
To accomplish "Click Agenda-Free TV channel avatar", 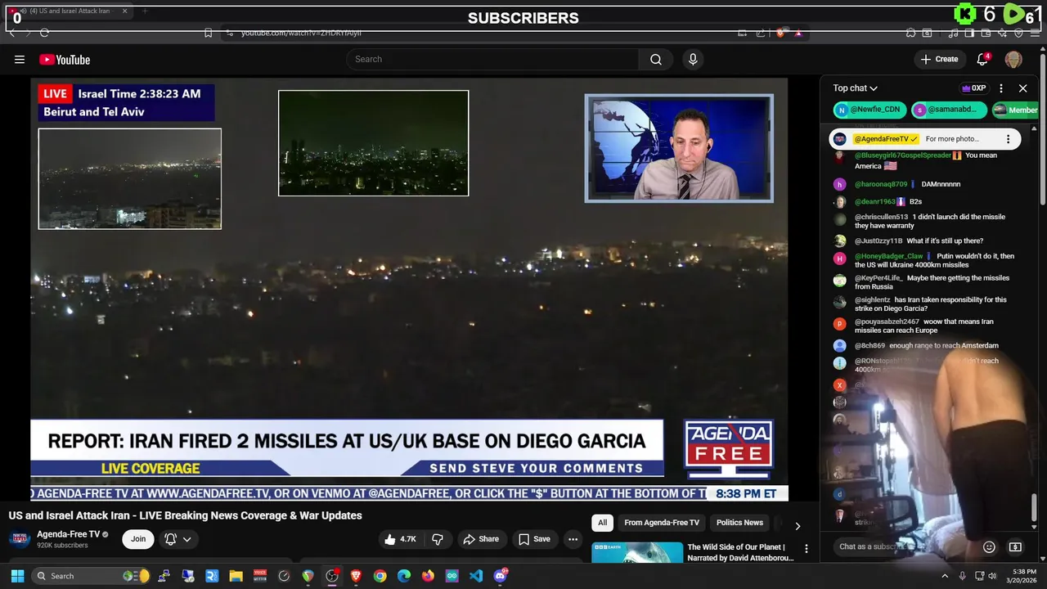I will pos(20,539).
